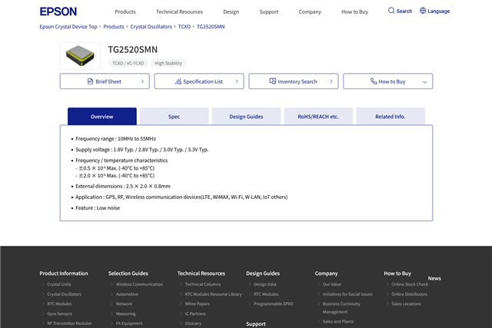Viewport: 492px width, 328px height.
Task: Open the How to Buy top menu
Action: [x=355, y=12]
